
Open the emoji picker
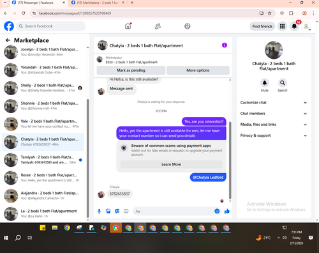tap(217, 211)
